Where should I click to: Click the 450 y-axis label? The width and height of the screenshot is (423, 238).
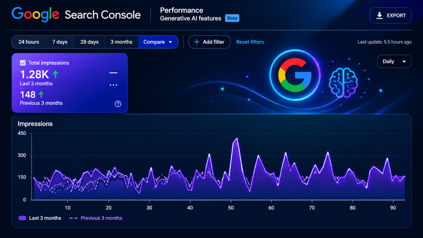[22, 133]
